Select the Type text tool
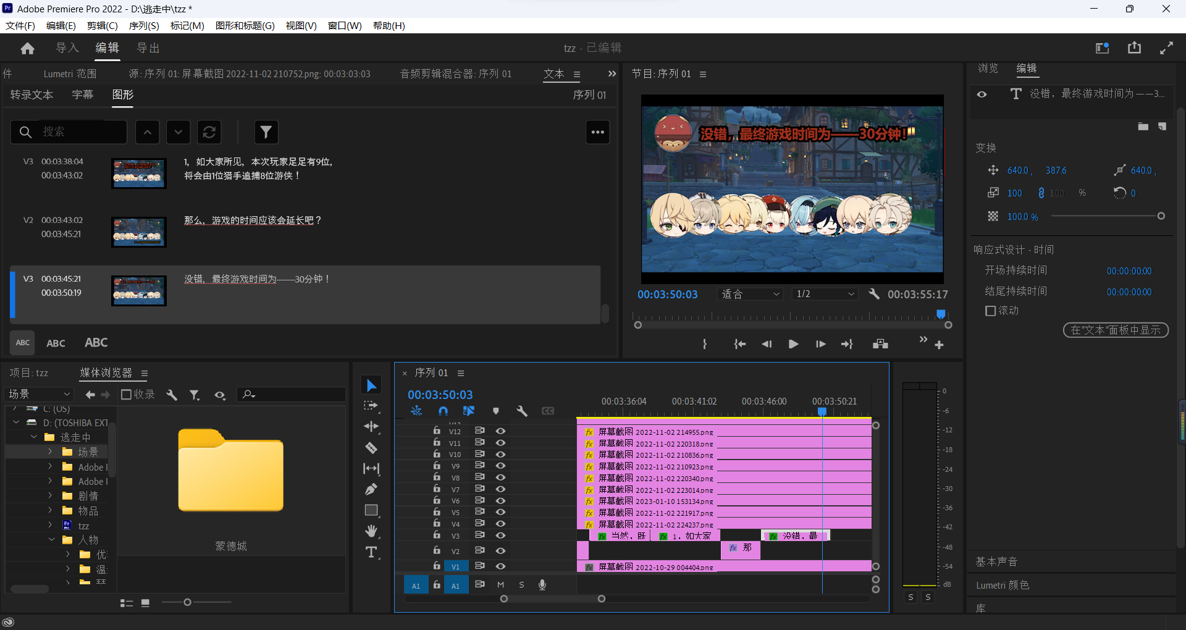This screenshot has width=1186, height=630. (x=371, y=552)
